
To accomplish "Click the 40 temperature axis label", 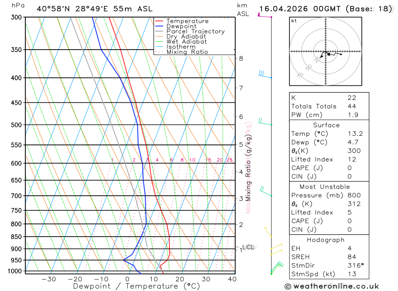I will click(x=232, y=279).
